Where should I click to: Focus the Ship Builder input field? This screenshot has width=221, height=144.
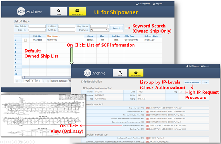pyautogui.click(x=37, y=26)
